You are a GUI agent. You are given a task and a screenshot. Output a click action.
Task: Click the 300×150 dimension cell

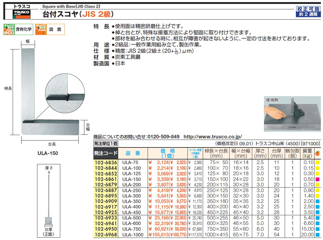[x=217, y=196]
